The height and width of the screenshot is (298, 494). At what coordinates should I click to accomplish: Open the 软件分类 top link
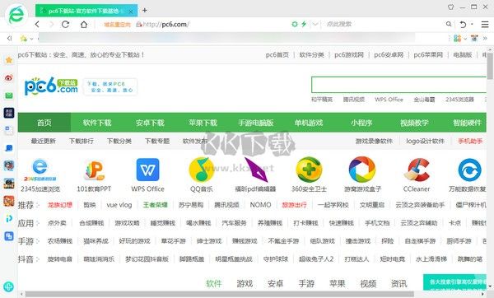point(311,55)
